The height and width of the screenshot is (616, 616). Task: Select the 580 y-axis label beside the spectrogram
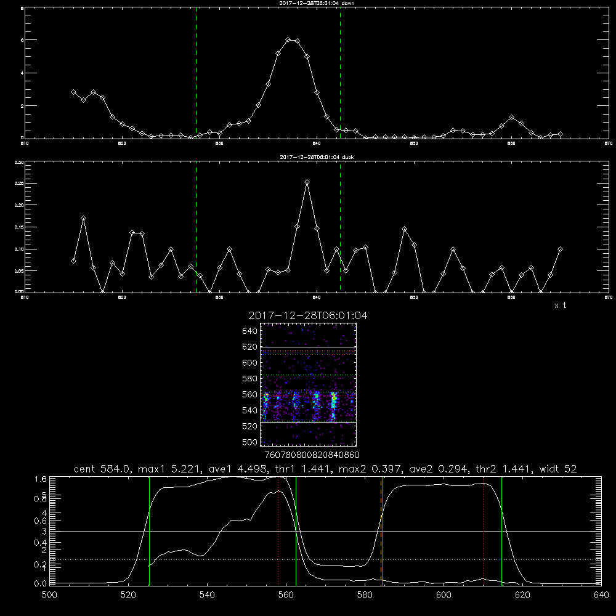[x=250, y=379]
